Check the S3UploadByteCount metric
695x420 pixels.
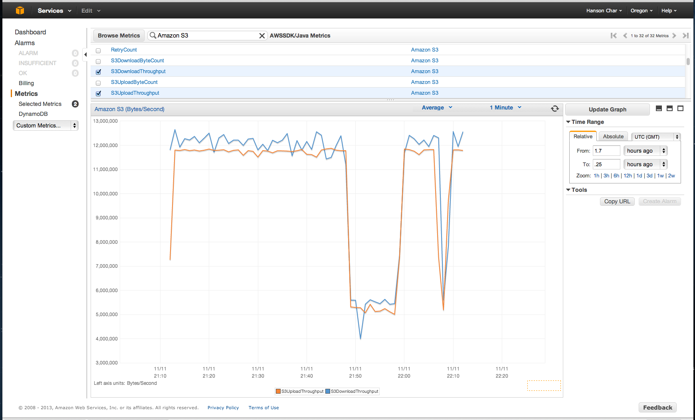point(98,83)
